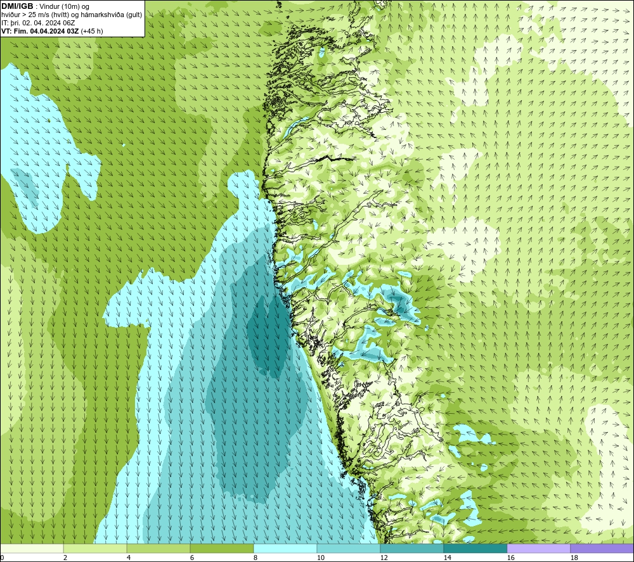
Task: Click the scale label '10'
Action: click(x=320, y=558)
